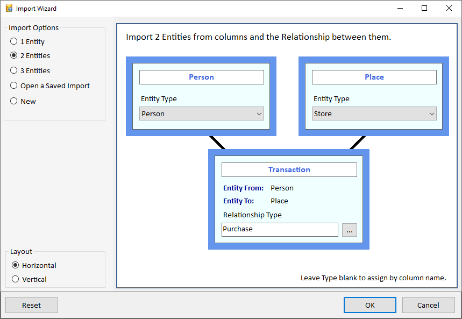Select Open a Saved Import
462x319 pixels.
[x=14, y=85]
